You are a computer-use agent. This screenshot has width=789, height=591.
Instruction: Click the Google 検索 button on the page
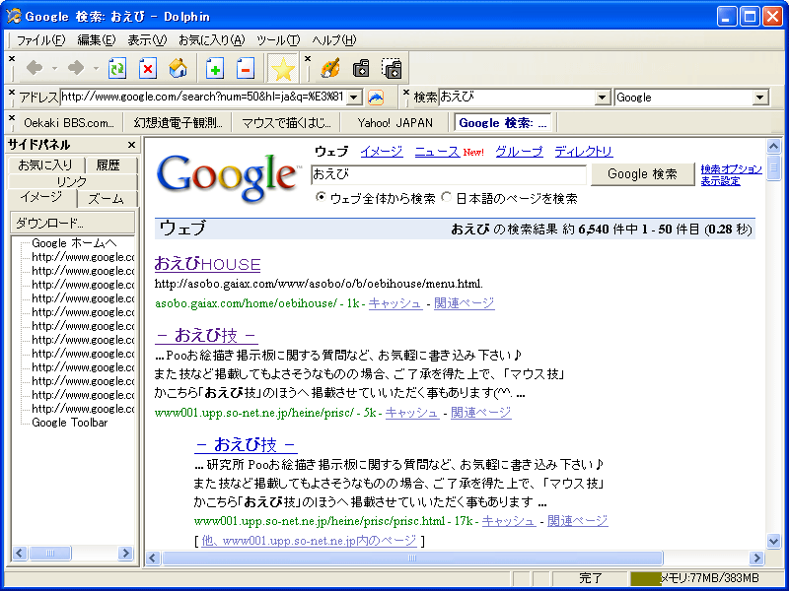[x=642, y=174]
